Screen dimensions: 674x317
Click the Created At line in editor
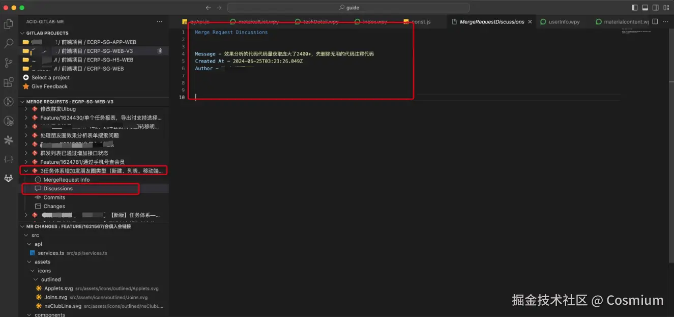tap(249, 61)
